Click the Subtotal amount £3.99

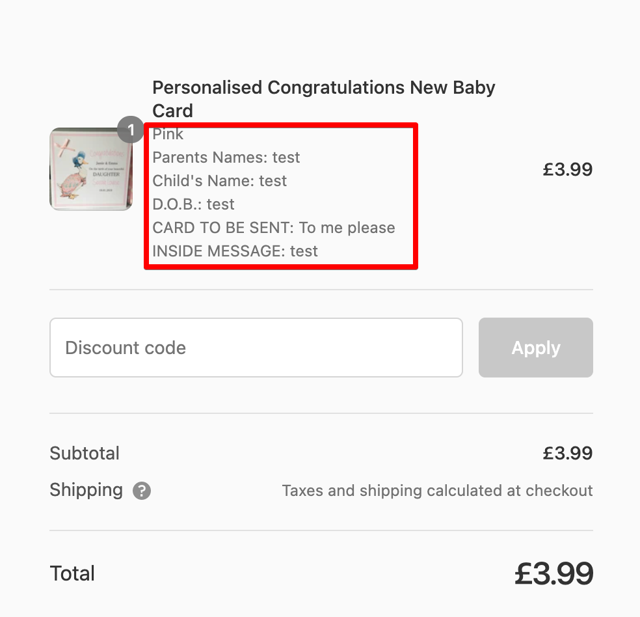click(567, 453)
